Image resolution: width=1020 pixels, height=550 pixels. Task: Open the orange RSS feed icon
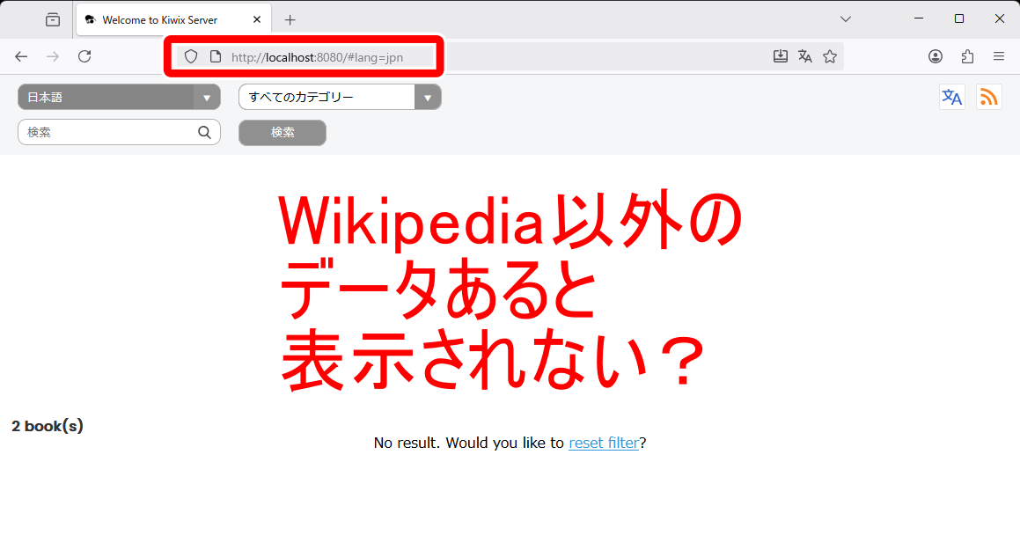pos(988,97)
